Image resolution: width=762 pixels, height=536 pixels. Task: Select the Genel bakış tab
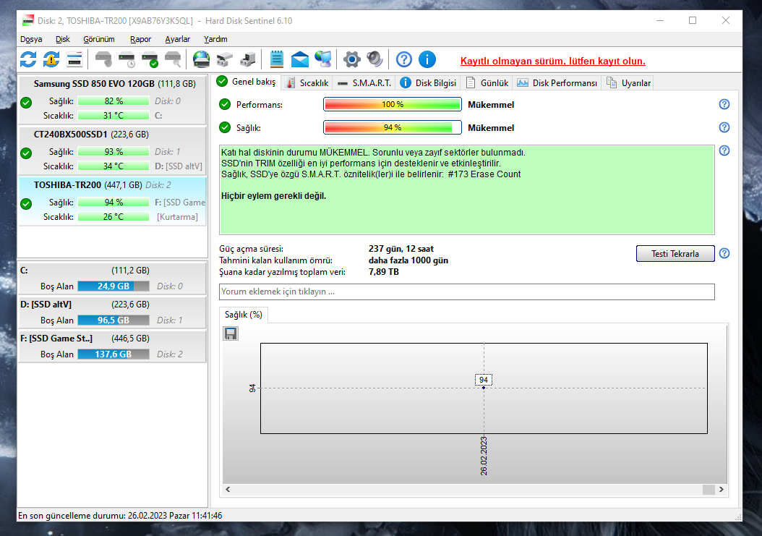pos(247,82)
